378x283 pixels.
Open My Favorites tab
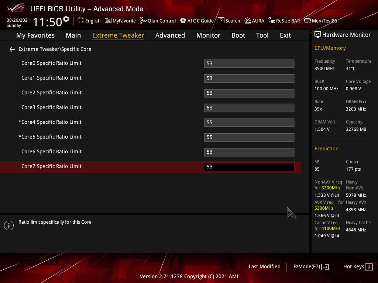tap(35, 35)
